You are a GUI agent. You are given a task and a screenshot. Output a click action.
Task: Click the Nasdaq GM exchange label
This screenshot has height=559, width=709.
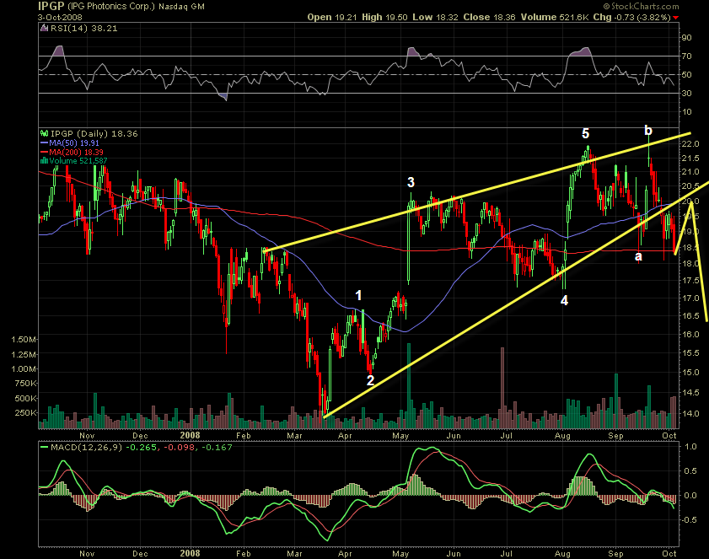pos(181,7)
